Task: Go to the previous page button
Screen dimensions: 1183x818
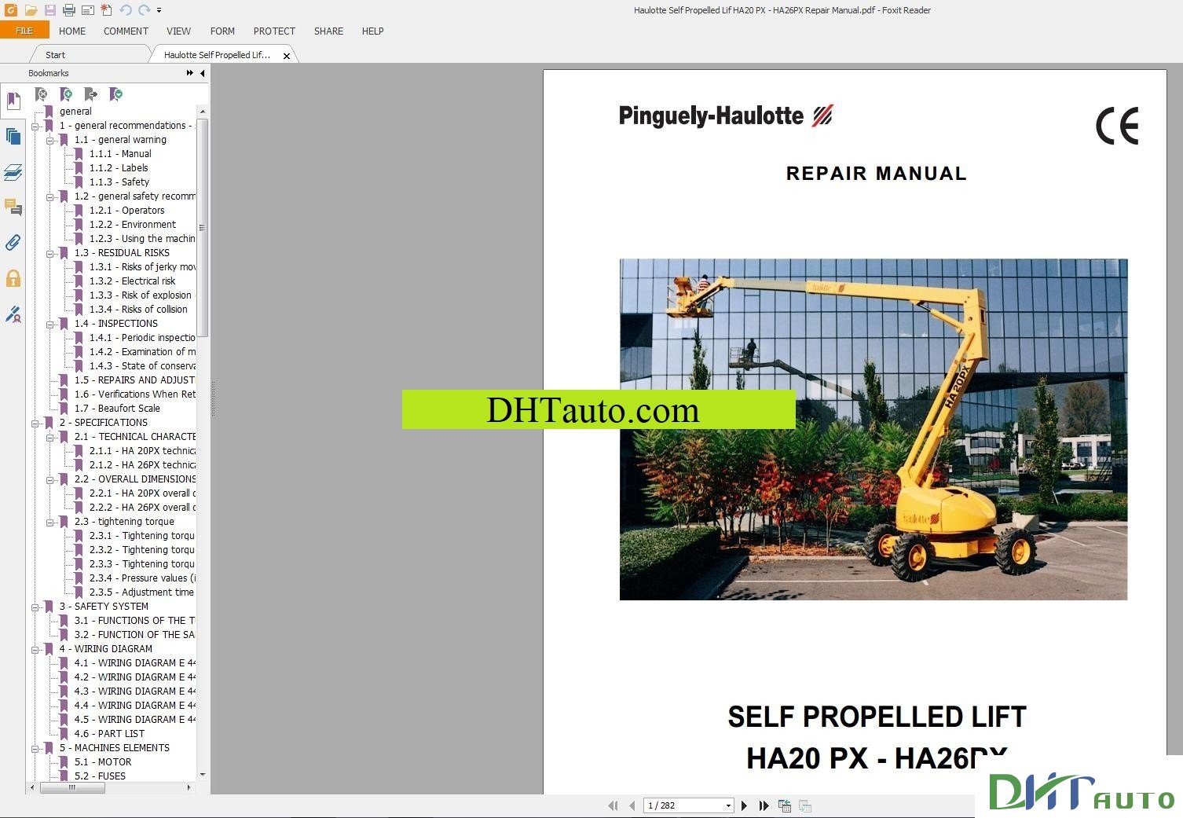Action: pyautogui.click(x=632, y=805)
